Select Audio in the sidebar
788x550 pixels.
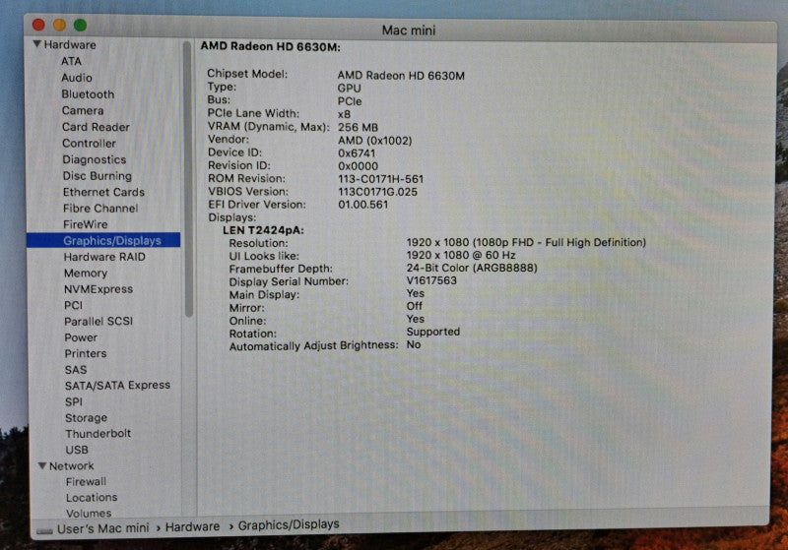click(77, 78)
